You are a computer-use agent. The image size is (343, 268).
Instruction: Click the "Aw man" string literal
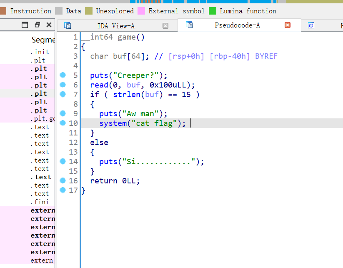click(x=140, y=114)
